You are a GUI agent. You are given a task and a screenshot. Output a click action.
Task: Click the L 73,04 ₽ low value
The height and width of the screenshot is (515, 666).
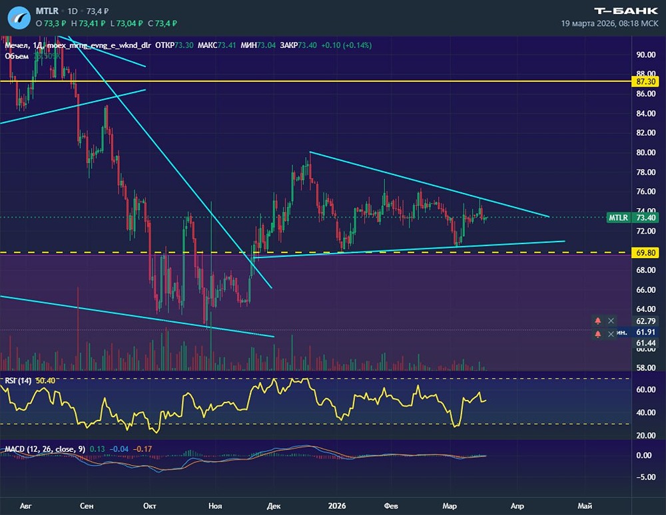tap(126, 23)
